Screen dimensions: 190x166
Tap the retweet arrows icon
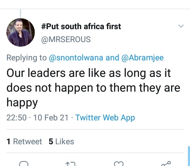coord(70,164)
